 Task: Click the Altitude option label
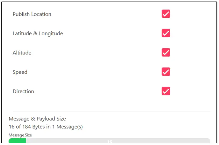coord(22,53)
